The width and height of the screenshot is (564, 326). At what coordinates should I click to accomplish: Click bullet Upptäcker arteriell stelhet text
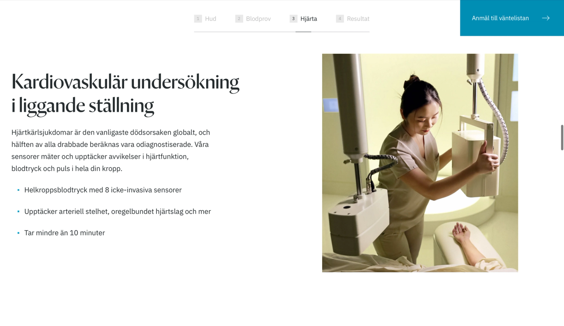pos(117,212)
